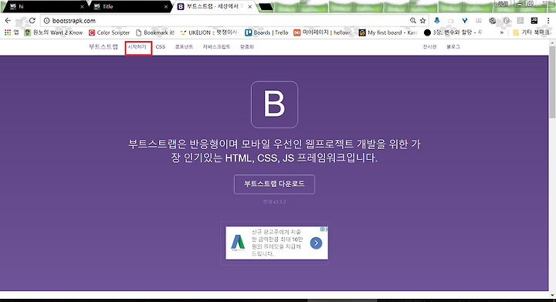556x302 pixels.
Task: Click the page's vertical scrollbar thumb
Action: 552,82
